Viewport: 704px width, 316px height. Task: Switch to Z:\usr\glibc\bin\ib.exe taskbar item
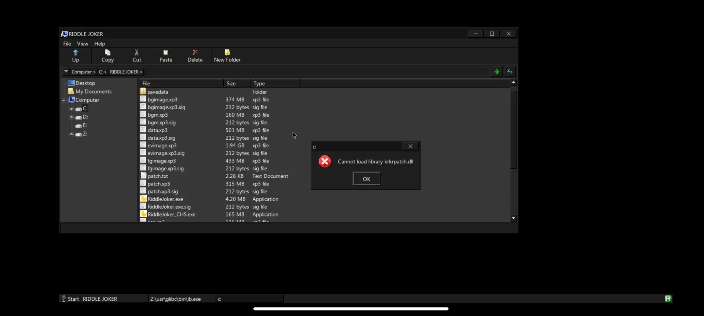click(x=182, y=299)
